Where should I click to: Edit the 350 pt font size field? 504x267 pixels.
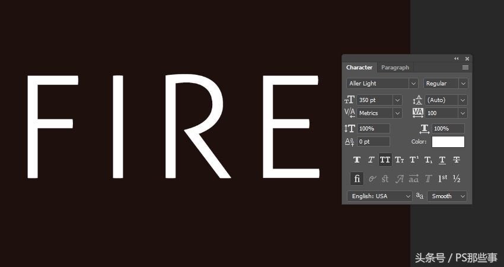pyautogui.click(x=375, y=100)
